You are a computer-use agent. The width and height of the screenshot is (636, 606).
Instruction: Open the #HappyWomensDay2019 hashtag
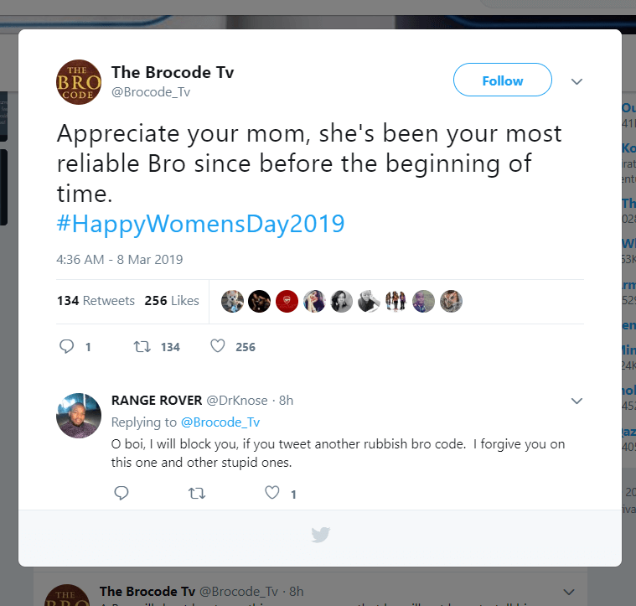point(200,225)
